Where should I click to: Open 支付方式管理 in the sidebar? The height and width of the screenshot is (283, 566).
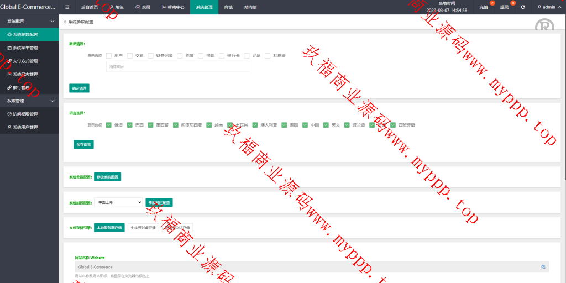(x=25, y=61)
